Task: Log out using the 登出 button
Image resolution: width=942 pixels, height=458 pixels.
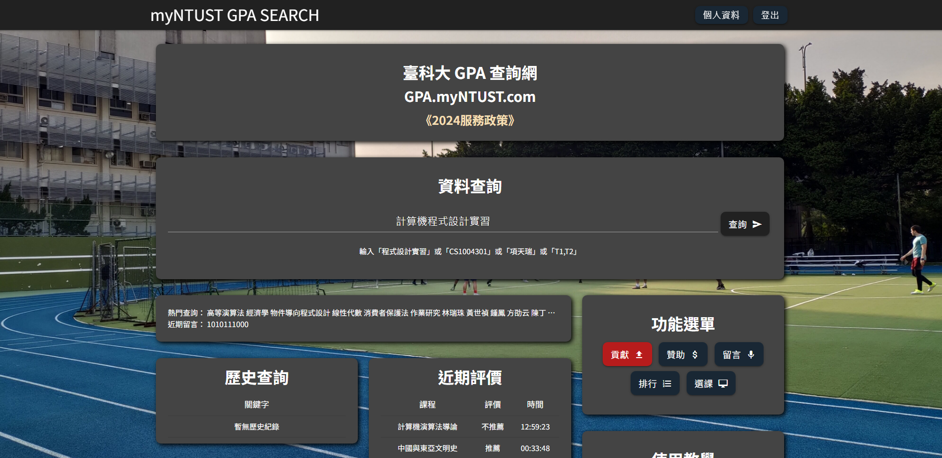Action: pyautogui.click(x=770, y=15)
